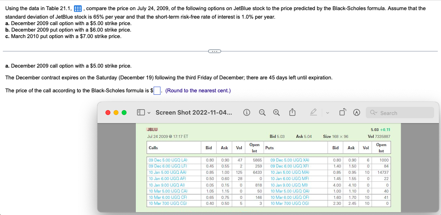Select put row 10 Mar 5.00 (JGQ OA)

click(290, 191)
